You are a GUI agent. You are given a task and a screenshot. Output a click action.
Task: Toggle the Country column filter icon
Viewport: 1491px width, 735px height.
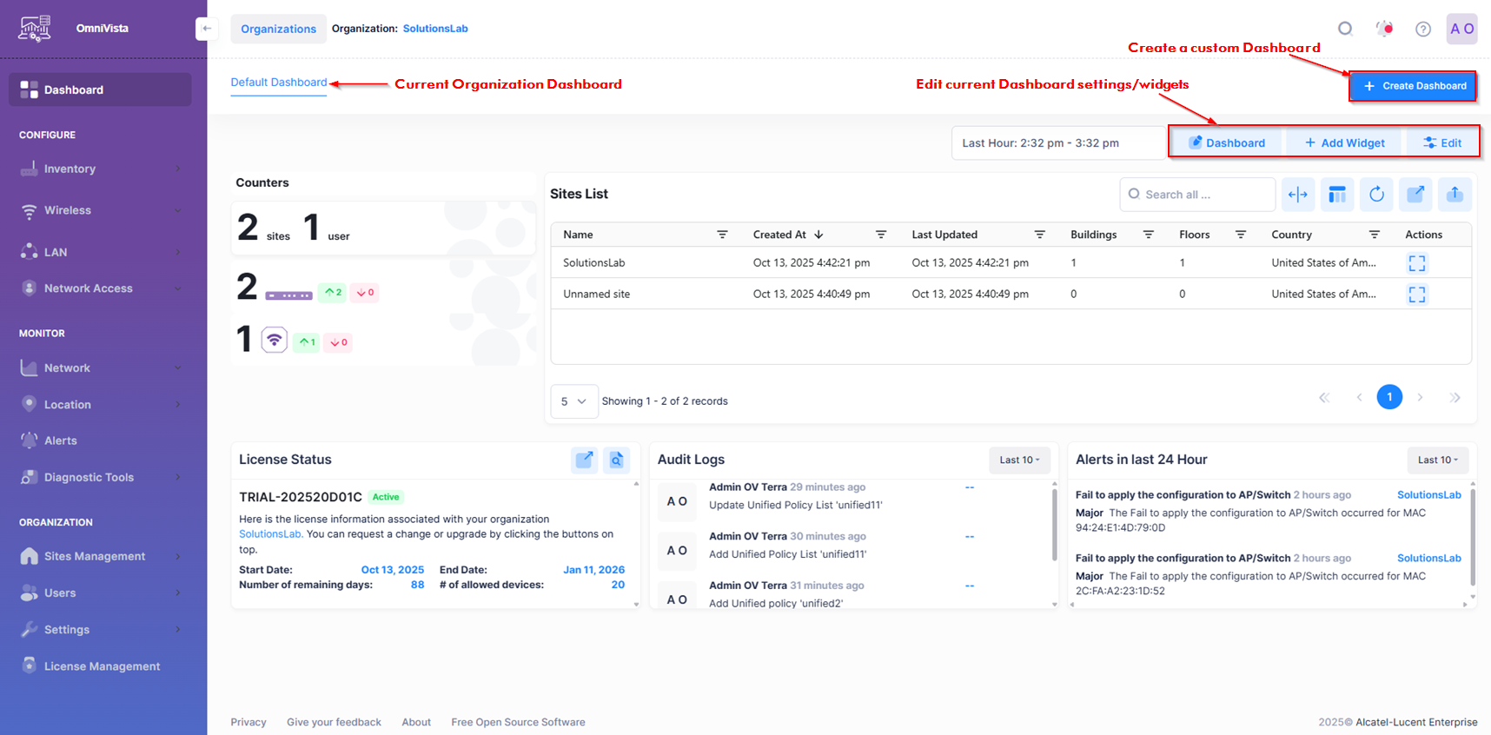pos(1374,235)
